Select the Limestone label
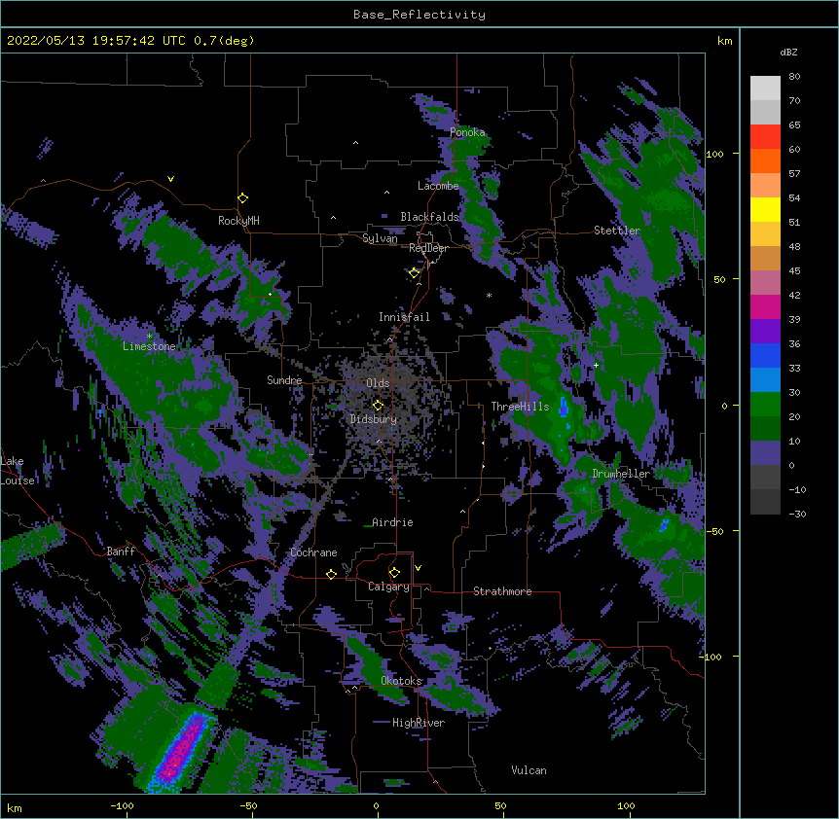 [149, 346]
